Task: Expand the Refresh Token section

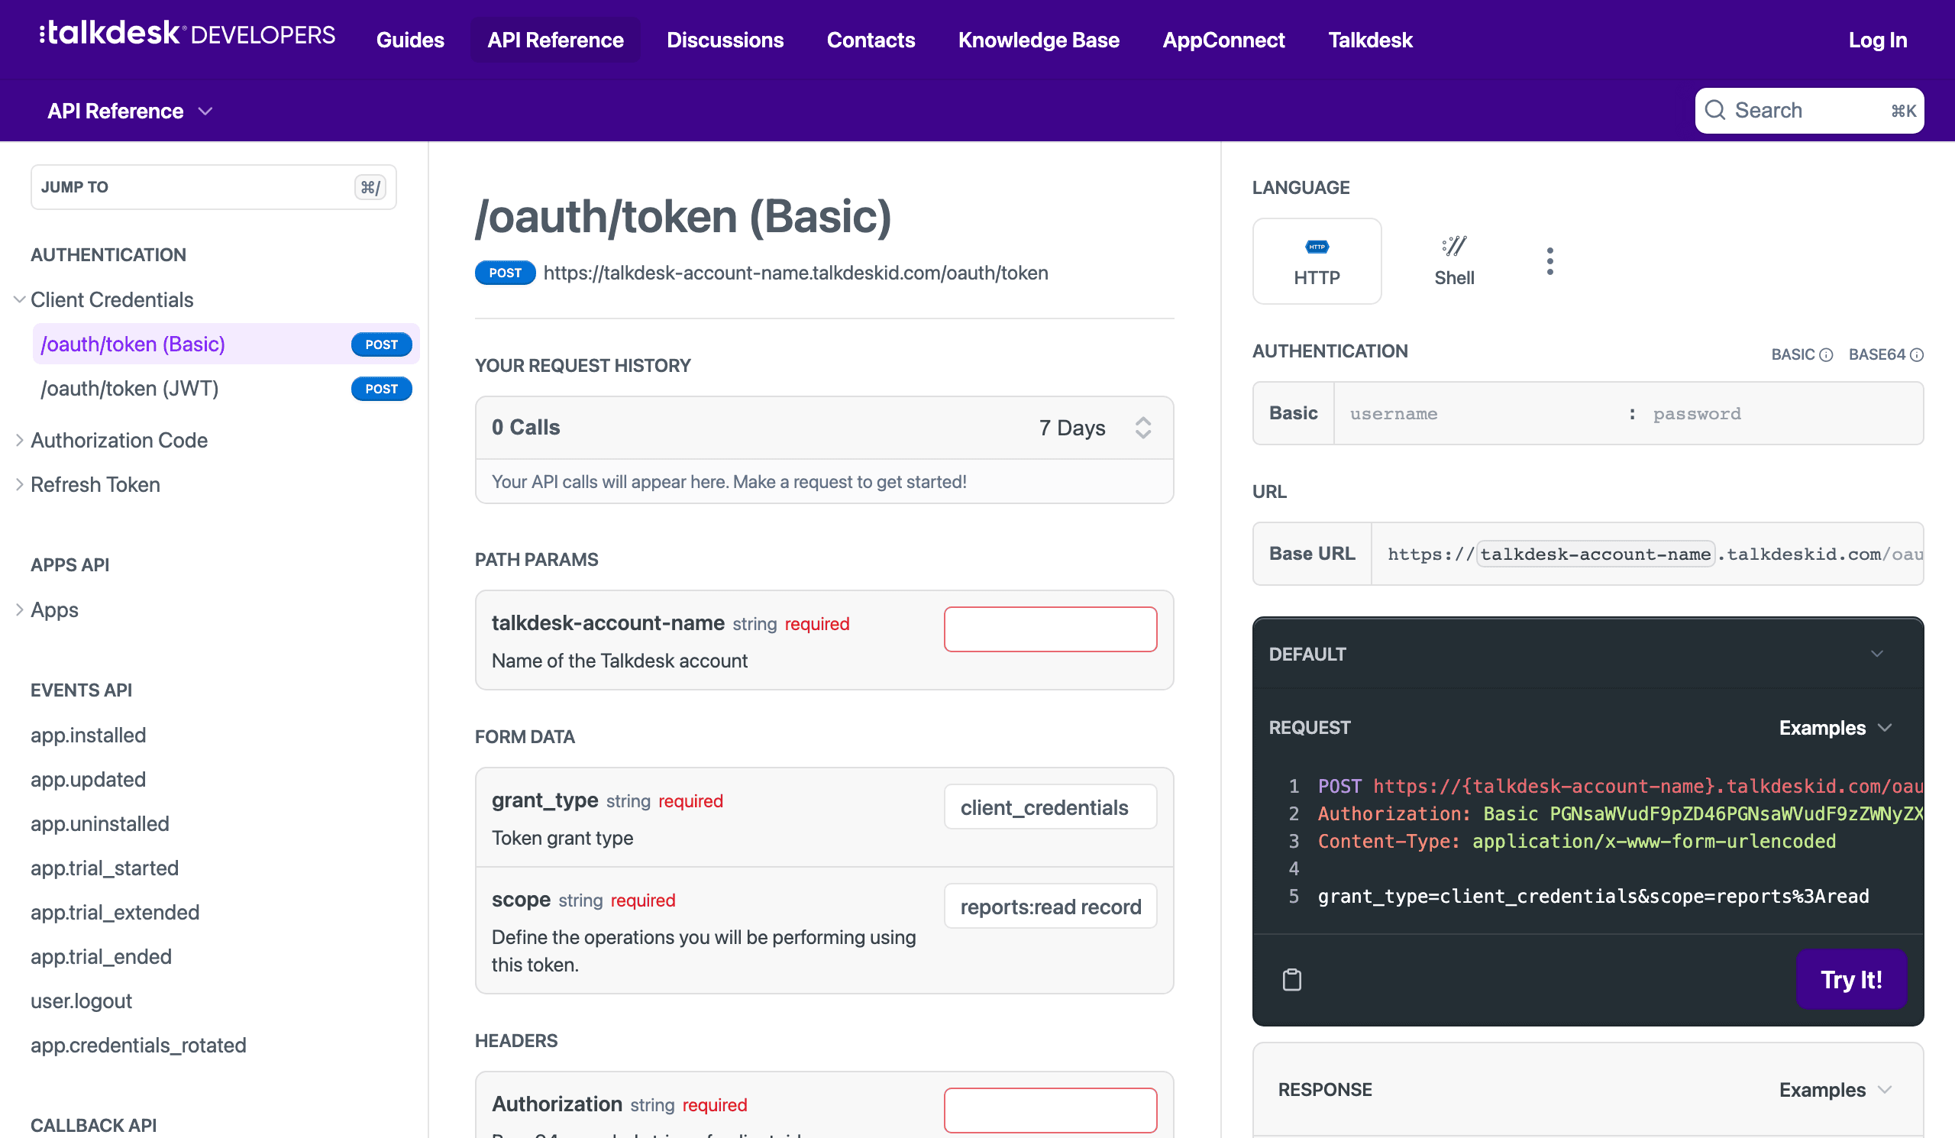Action: (19, 484)
